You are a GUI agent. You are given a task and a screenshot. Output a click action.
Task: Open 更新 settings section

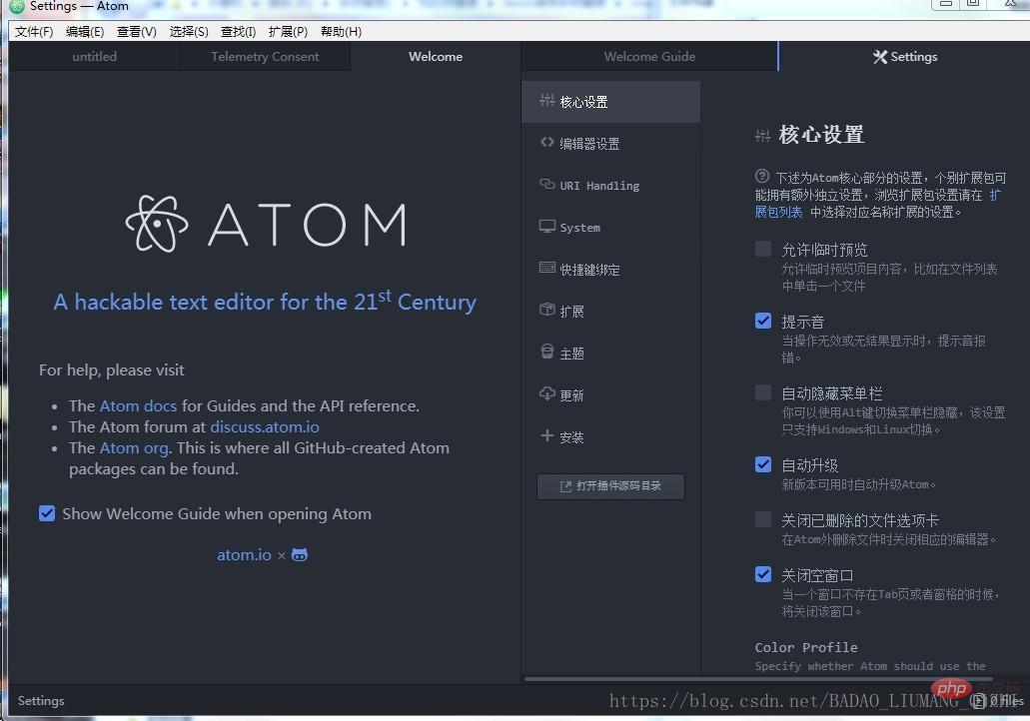point(610,395)
